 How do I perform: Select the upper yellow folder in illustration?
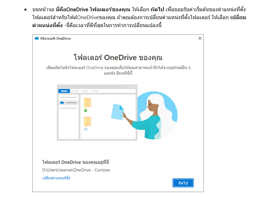(x=87, y=102)
